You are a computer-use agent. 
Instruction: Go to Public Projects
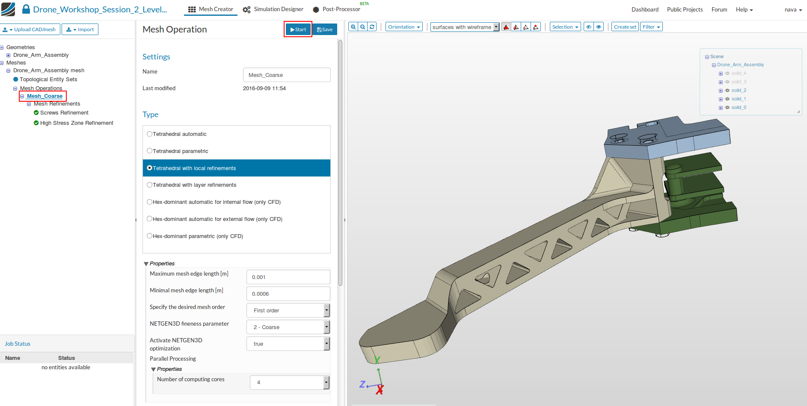tap(685, 9)
